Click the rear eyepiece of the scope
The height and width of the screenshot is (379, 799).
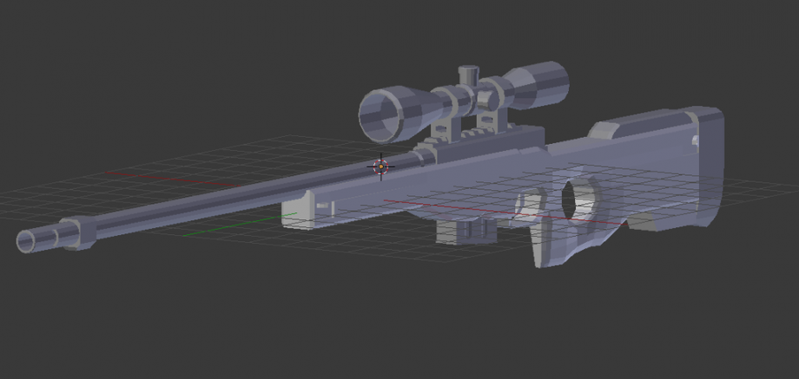551,85
